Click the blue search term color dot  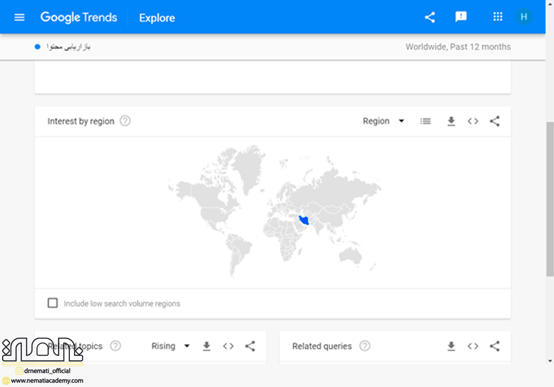37,47
